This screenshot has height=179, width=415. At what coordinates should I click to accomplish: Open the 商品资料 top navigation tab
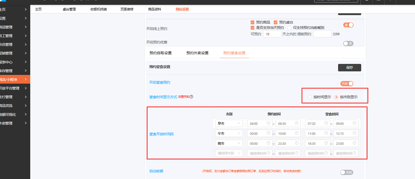(x=155, y=9)
